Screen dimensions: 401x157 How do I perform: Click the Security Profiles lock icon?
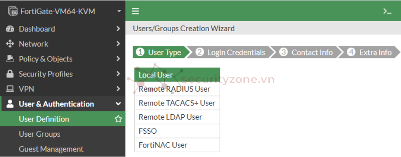(10, 74)
